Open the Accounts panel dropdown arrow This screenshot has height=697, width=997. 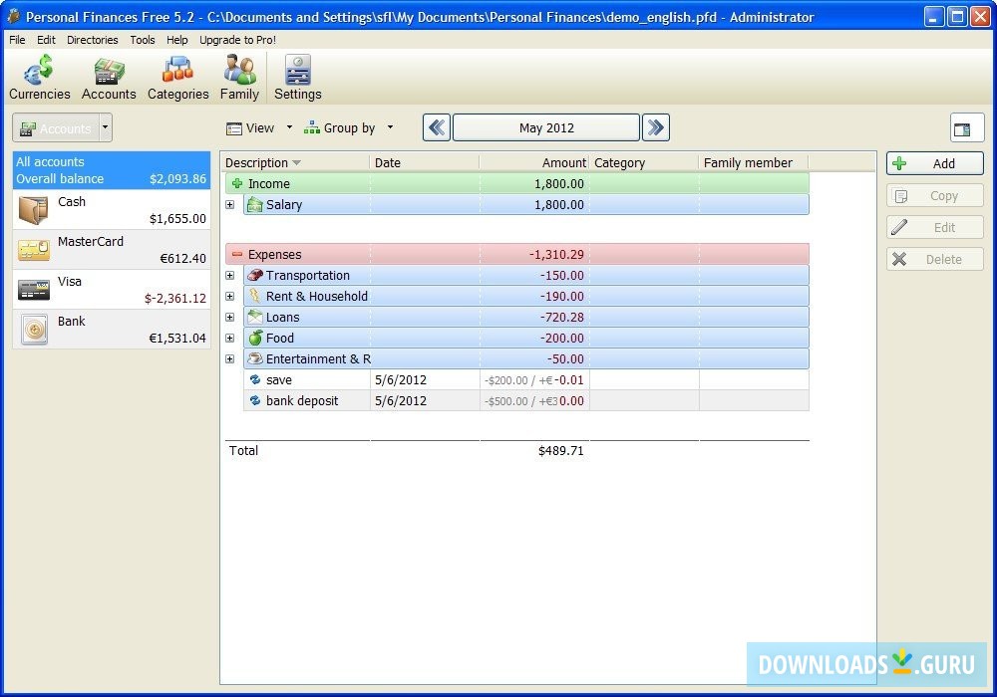106,128
